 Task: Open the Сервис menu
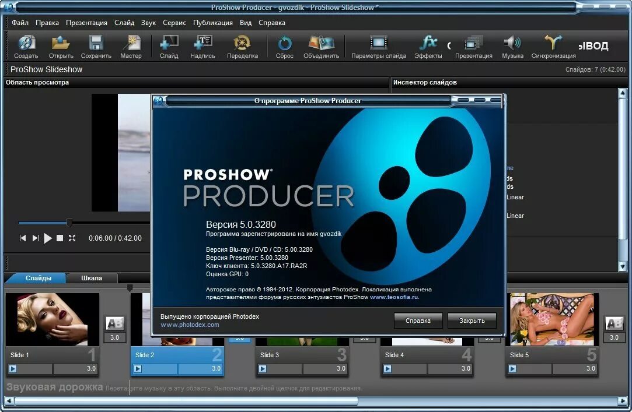pyautogui.click(x=174, y=23)
